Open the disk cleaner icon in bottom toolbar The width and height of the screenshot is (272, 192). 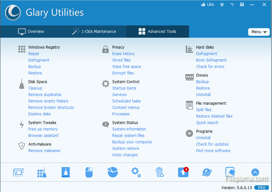[65, 172]
